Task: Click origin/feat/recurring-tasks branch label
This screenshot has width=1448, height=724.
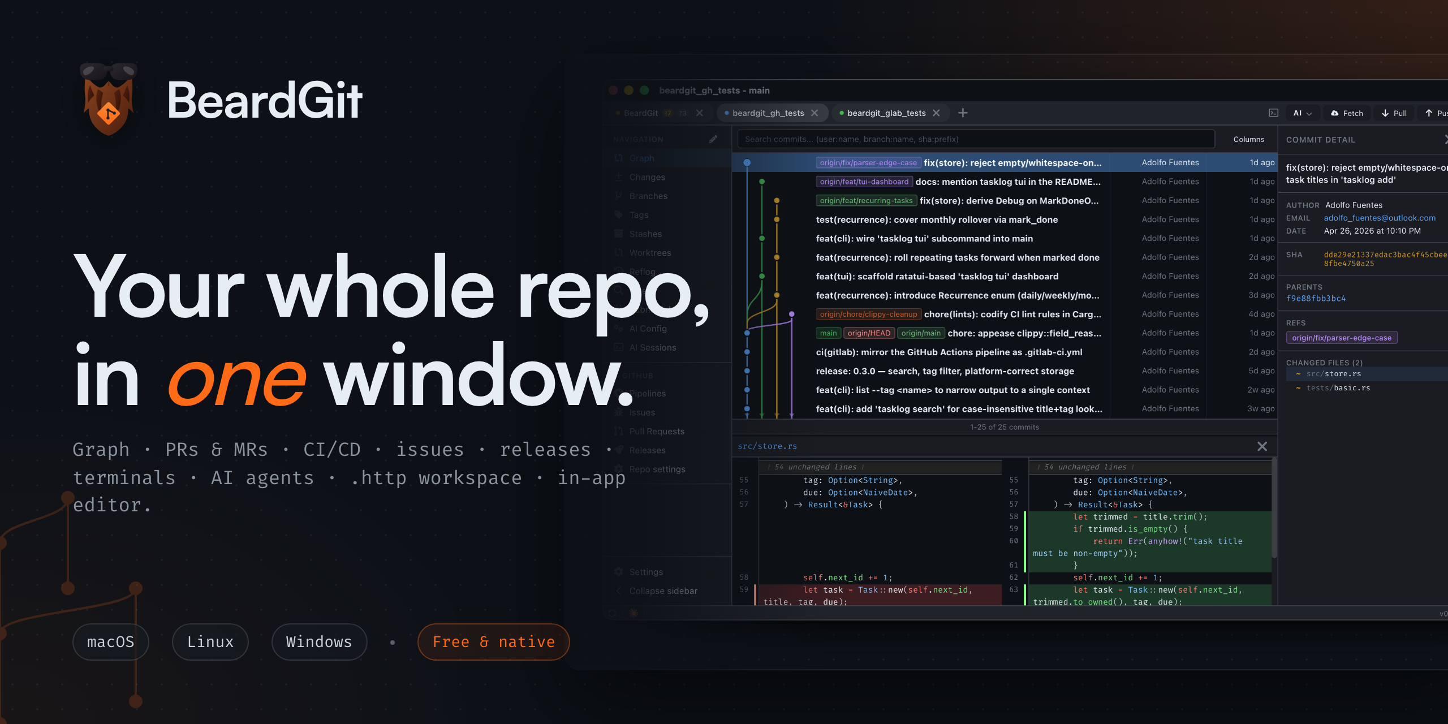Action: (866, 200)
